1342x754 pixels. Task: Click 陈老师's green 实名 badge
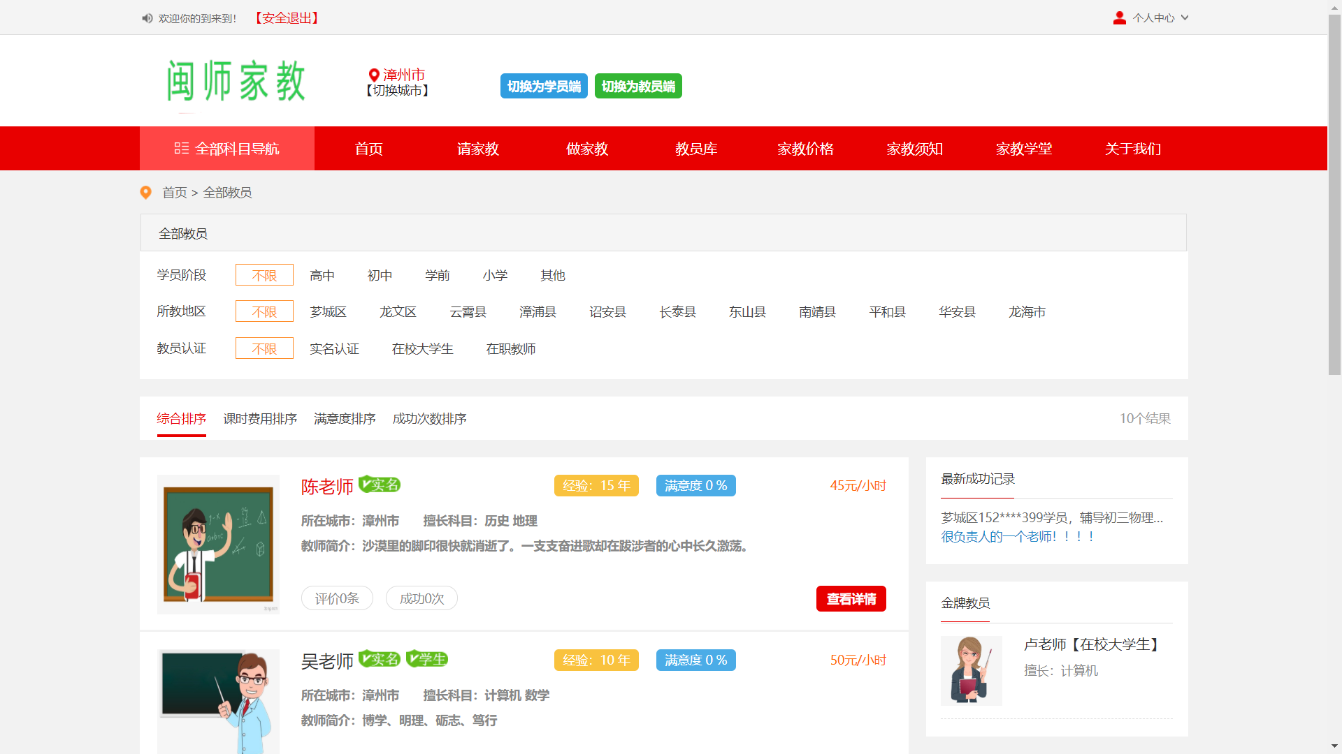pos(380,485)
